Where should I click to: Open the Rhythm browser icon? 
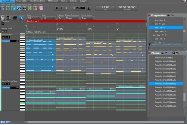24,8
